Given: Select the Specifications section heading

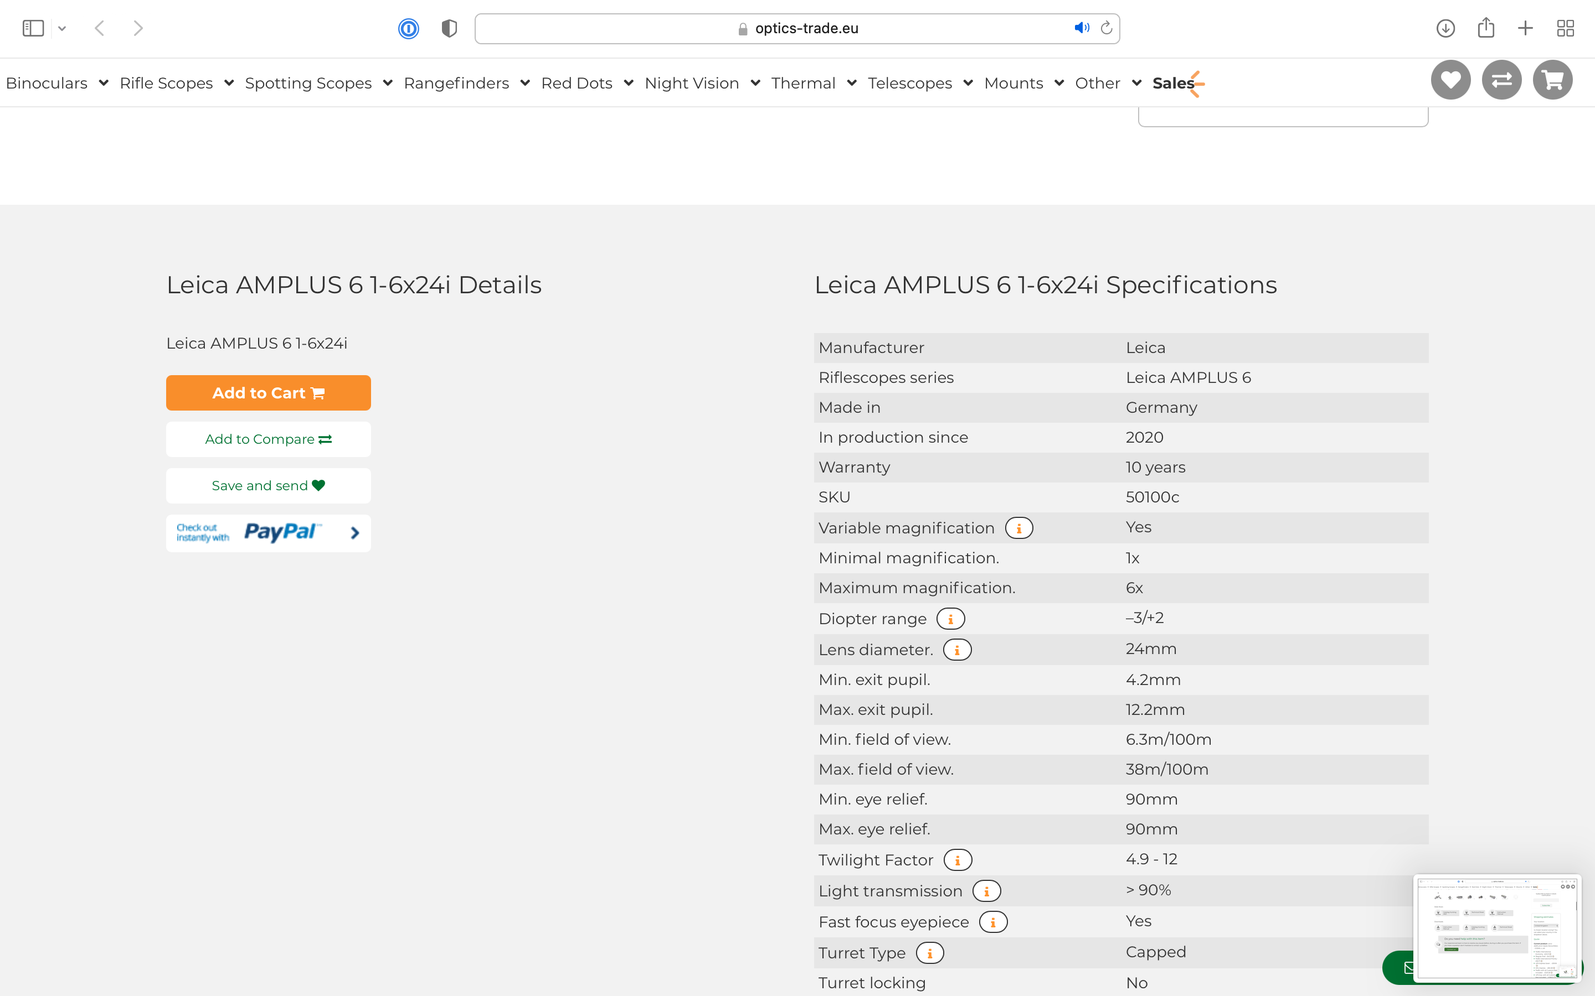Looking at the screenshot, I should (1045, 285).
